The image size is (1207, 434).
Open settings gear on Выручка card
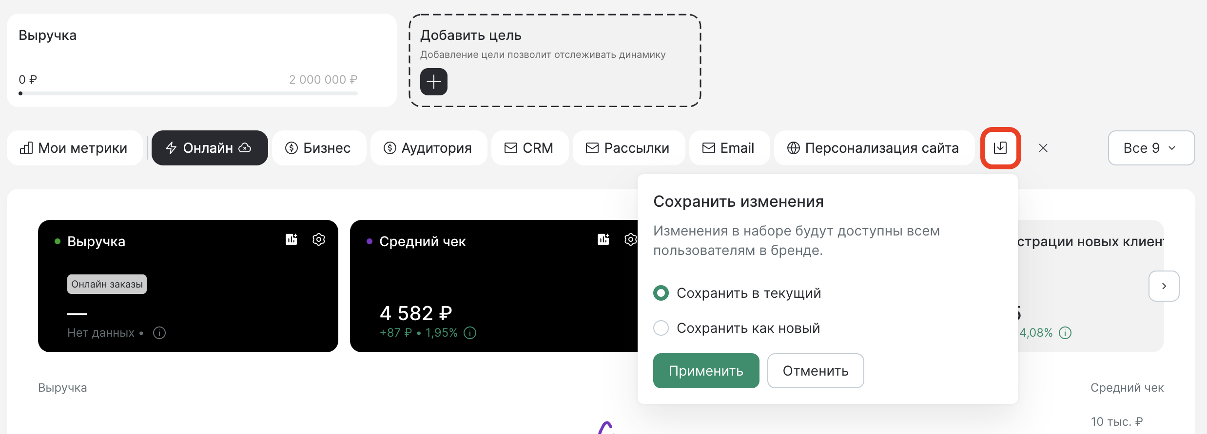click(319, 239)
